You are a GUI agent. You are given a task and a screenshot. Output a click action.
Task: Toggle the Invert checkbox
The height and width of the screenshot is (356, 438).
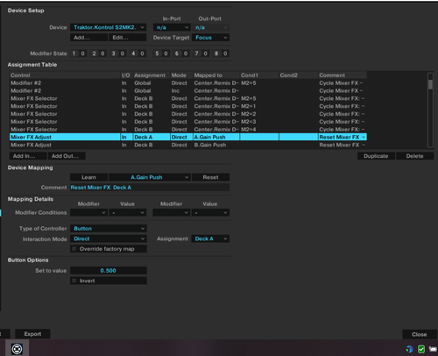click(74, 281)
